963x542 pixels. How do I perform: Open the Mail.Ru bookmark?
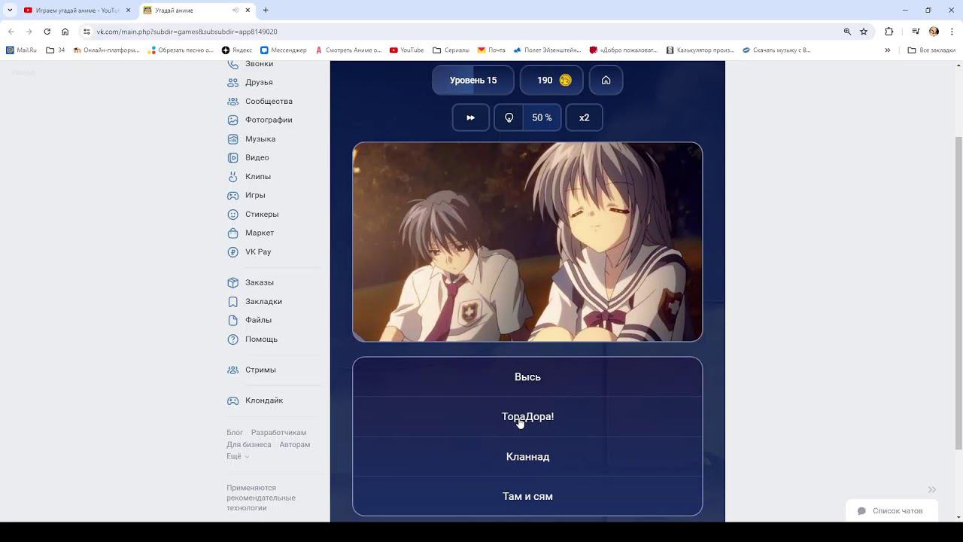coord(21,50)
